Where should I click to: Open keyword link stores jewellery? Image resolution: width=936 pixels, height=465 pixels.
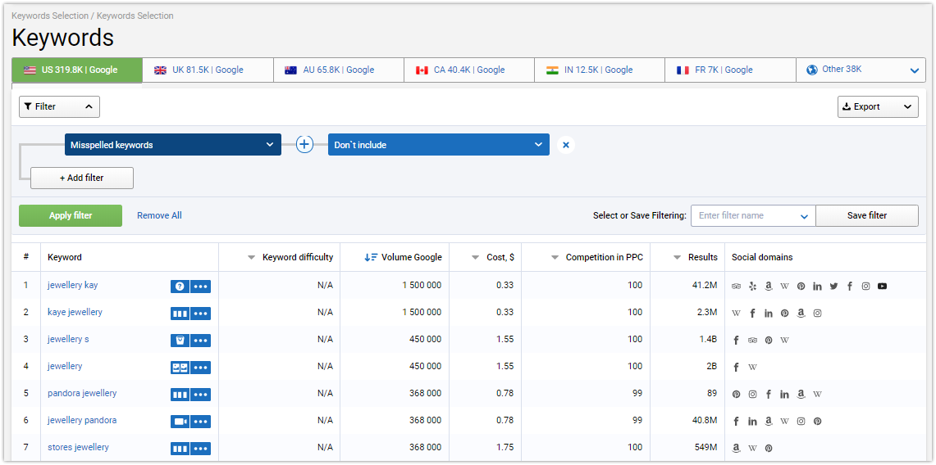pyautogui.click(x=78, y=447)
